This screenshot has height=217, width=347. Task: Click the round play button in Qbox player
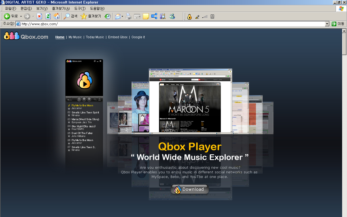84,99
